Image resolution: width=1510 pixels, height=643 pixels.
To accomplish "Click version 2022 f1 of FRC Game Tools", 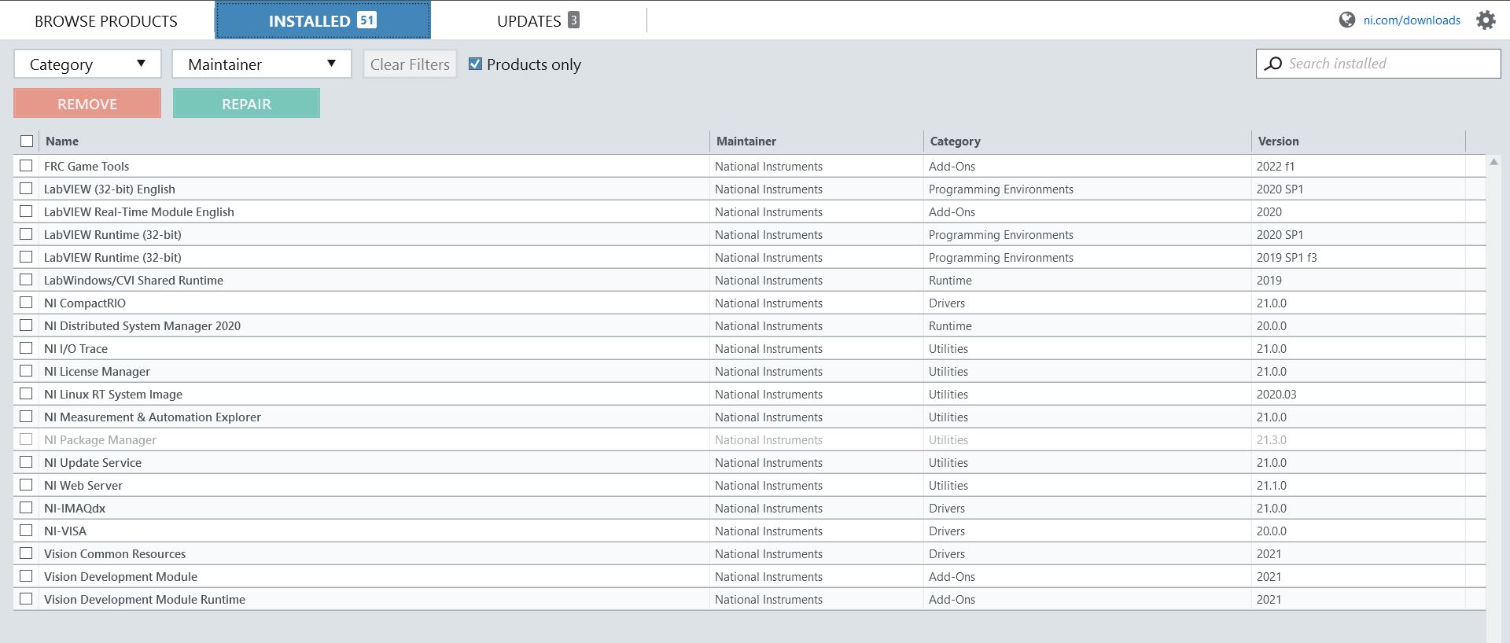I will point(1276,167).
